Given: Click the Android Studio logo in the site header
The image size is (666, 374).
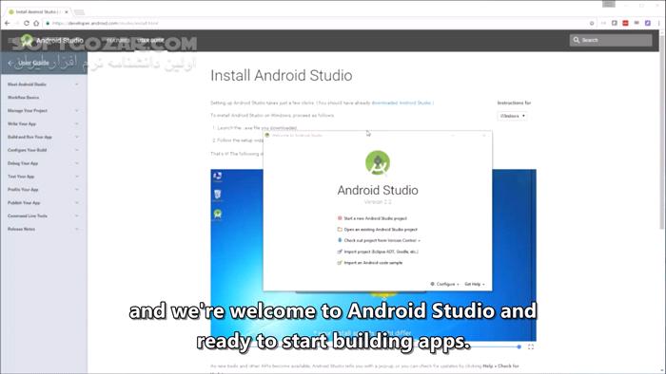Looking at the screenshot, I should coord(27,40).
